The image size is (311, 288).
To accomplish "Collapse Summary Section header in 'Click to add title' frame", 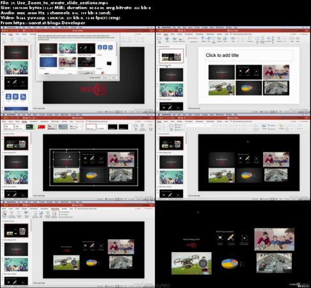I will pos(158,47).
